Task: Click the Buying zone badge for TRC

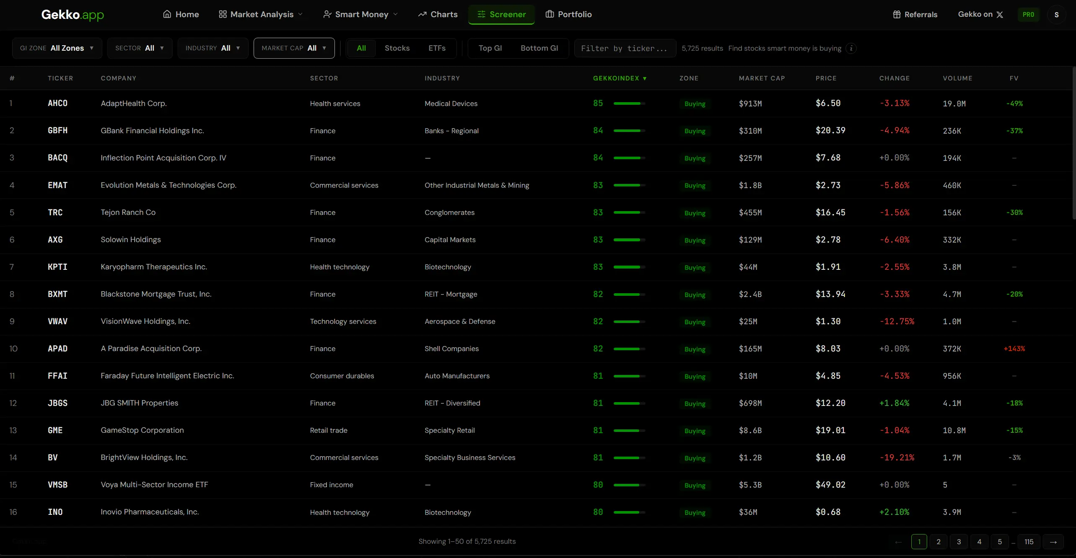Action: pos(695,213)
